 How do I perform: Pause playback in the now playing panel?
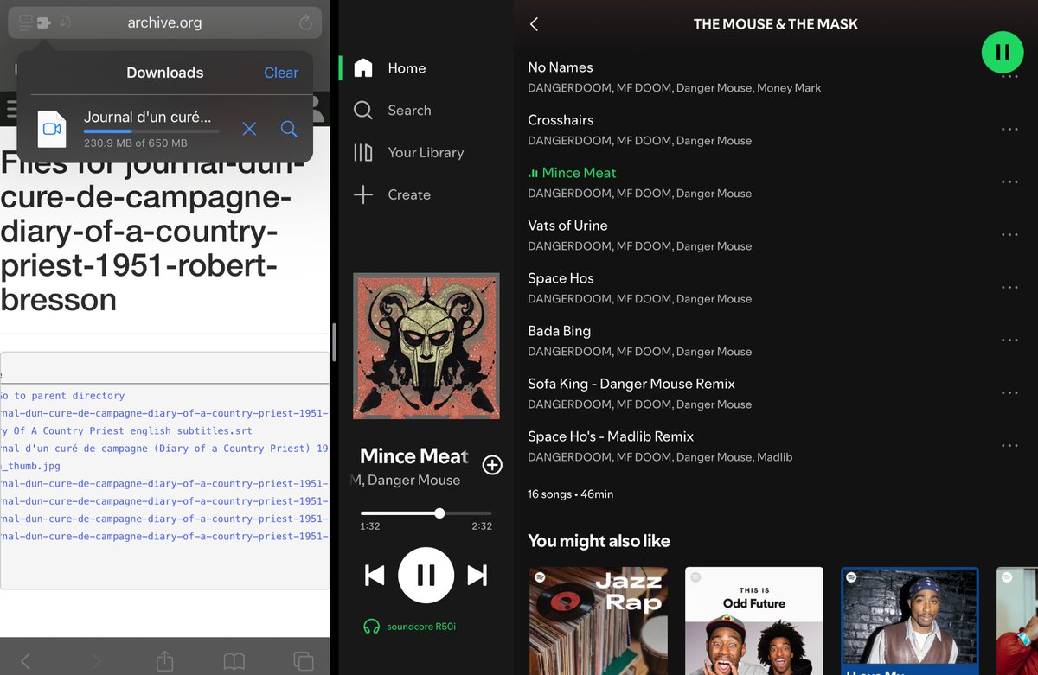426,575
